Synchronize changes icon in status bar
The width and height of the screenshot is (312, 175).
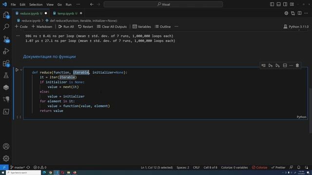[x=28, y=167]
